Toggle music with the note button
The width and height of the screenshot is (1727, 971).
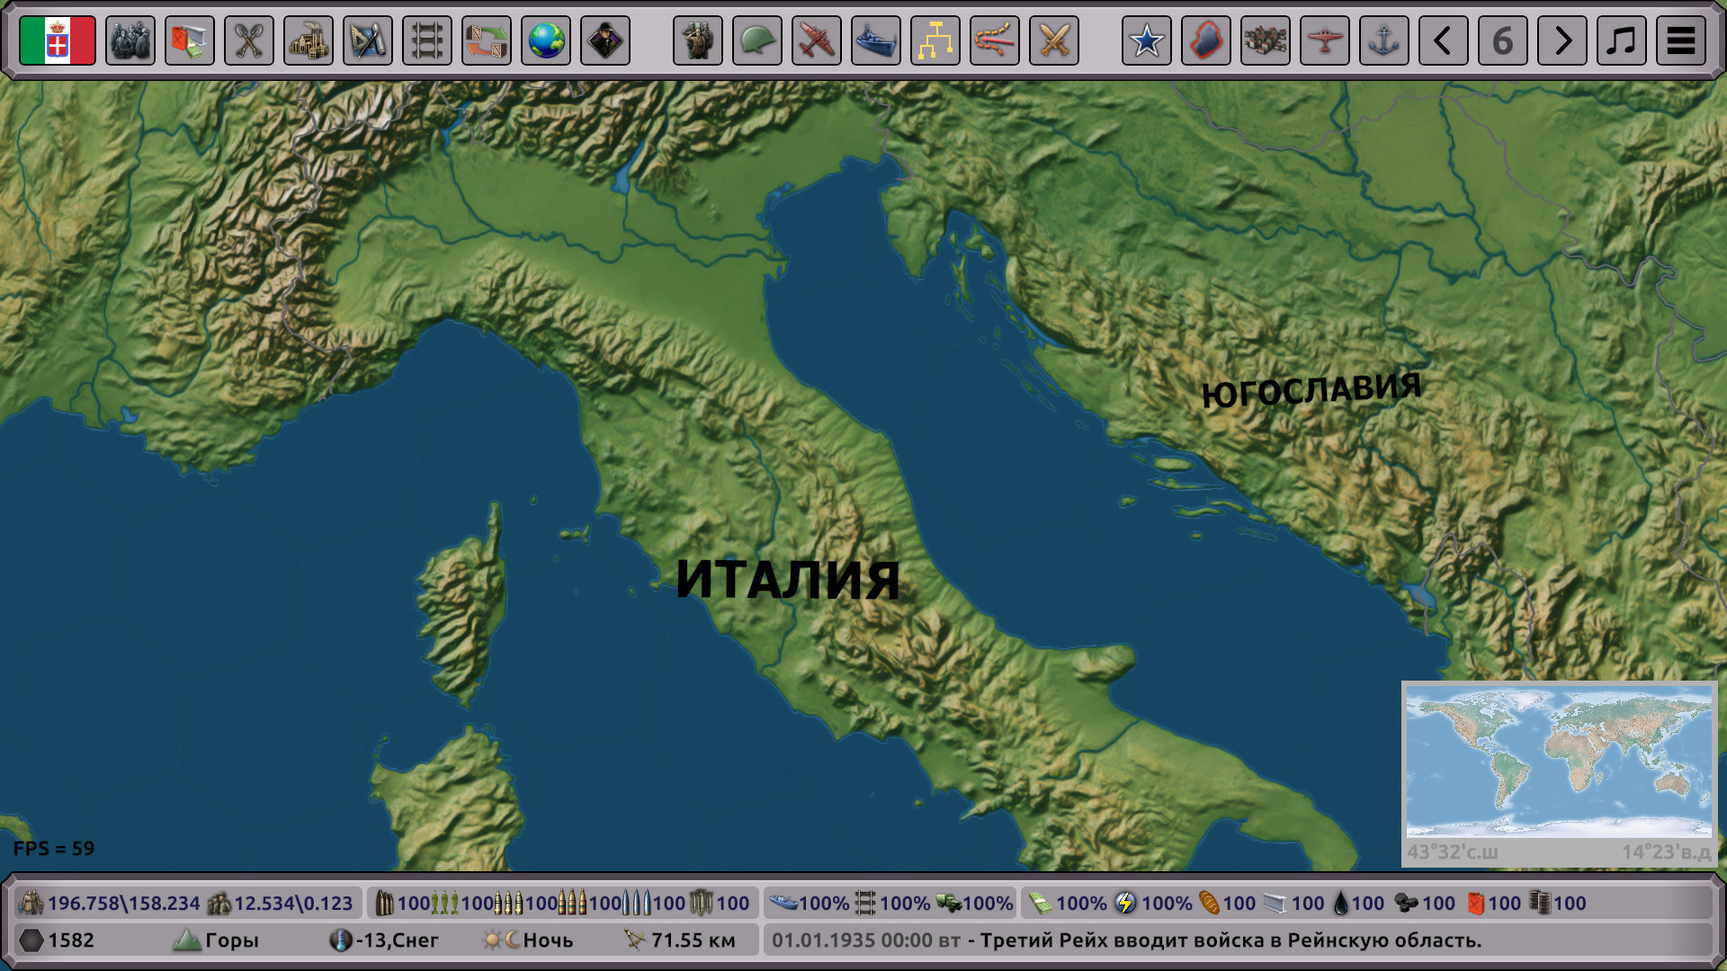(x=1622, y=40)
